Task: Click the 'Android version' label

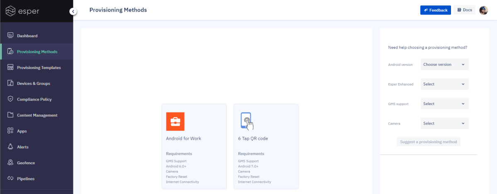Action: coord(400,65)
